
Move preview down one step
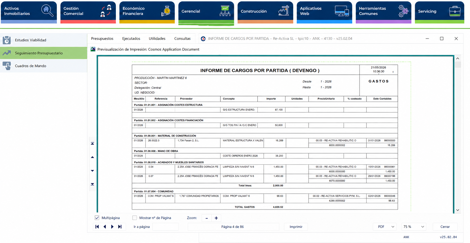tap(92, 171)
